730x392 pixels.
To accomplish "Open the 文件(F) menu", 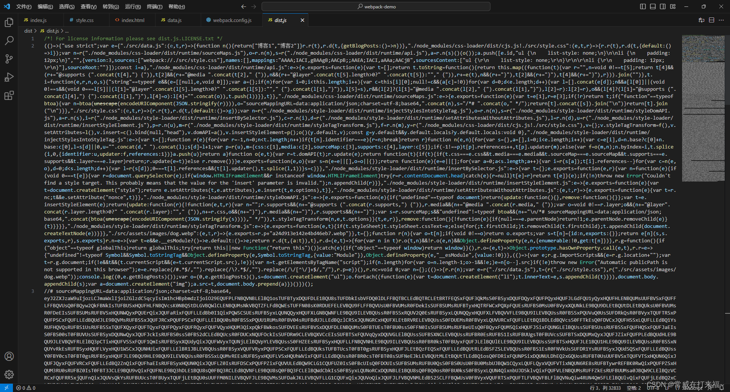I will pos(24,6).
